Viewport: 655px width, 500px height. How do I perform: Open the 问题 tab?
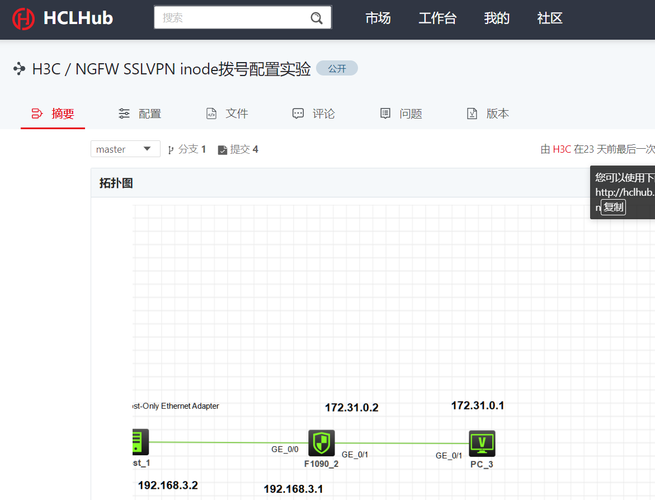401,114
